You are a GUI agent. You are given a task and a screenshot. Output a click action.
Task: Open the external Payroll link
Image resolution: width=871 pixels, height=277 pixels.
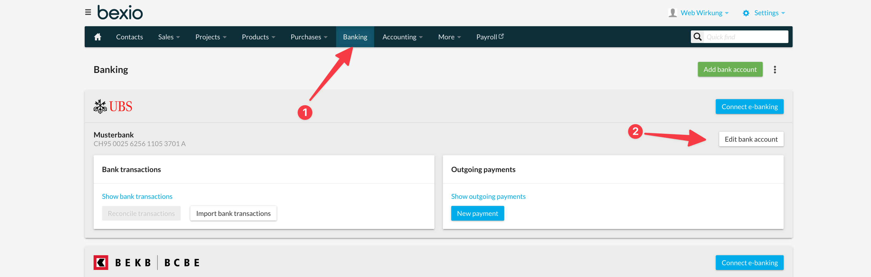pyautogui.click(x=490, y=37)
